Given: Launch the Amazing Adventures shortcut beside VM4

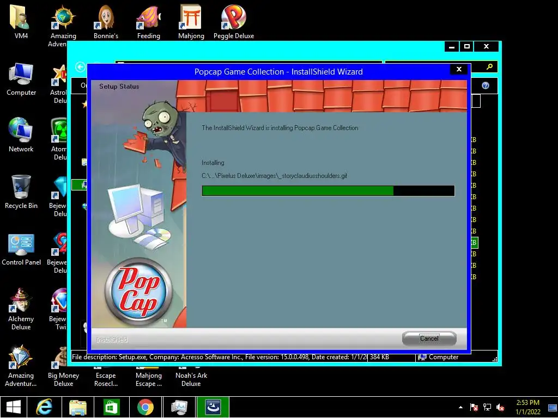Looking at the screenshot, I should 63,25.
